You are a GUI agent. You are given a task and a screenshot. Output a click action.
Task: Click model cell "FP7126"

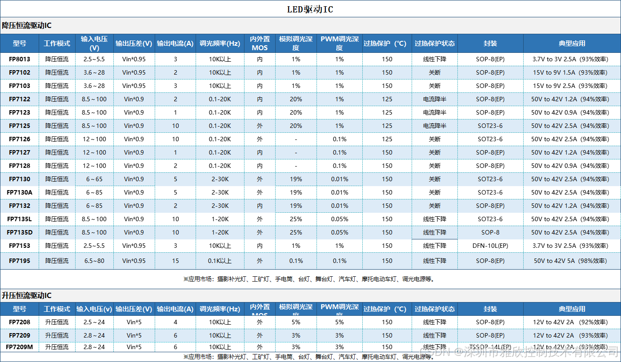point(20,139)
